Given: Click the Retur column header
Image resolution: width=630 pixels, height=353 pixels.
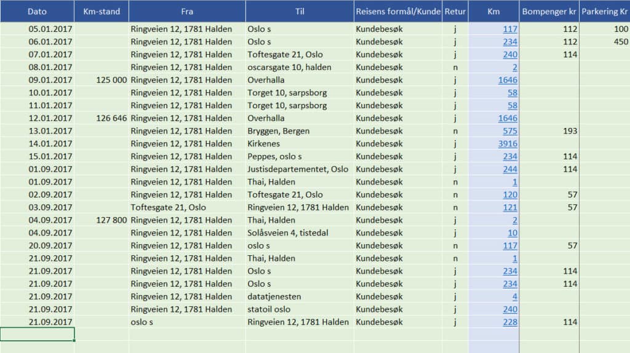Looking at the screenshot, I should (455, 11).
